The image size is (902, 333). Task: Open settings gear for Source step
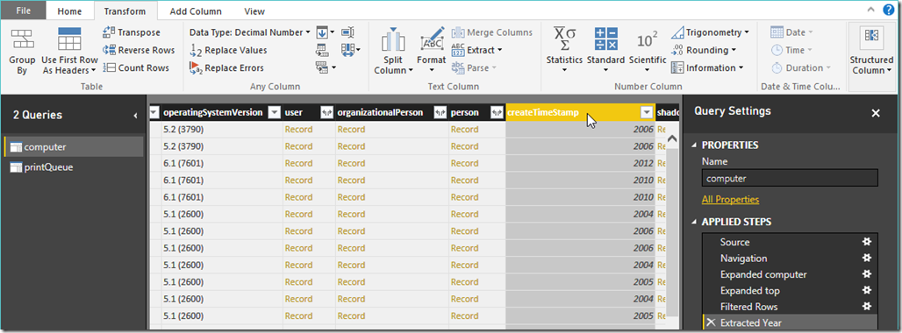(867, 242)
